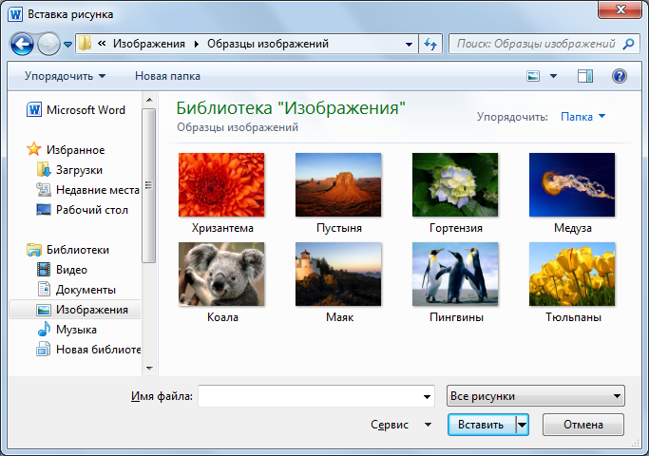Change view using the view icon

pos(533,76)
